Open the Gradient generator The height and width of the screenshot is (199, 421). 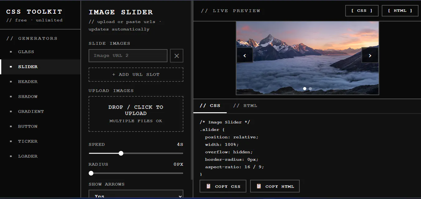(41, 112)
